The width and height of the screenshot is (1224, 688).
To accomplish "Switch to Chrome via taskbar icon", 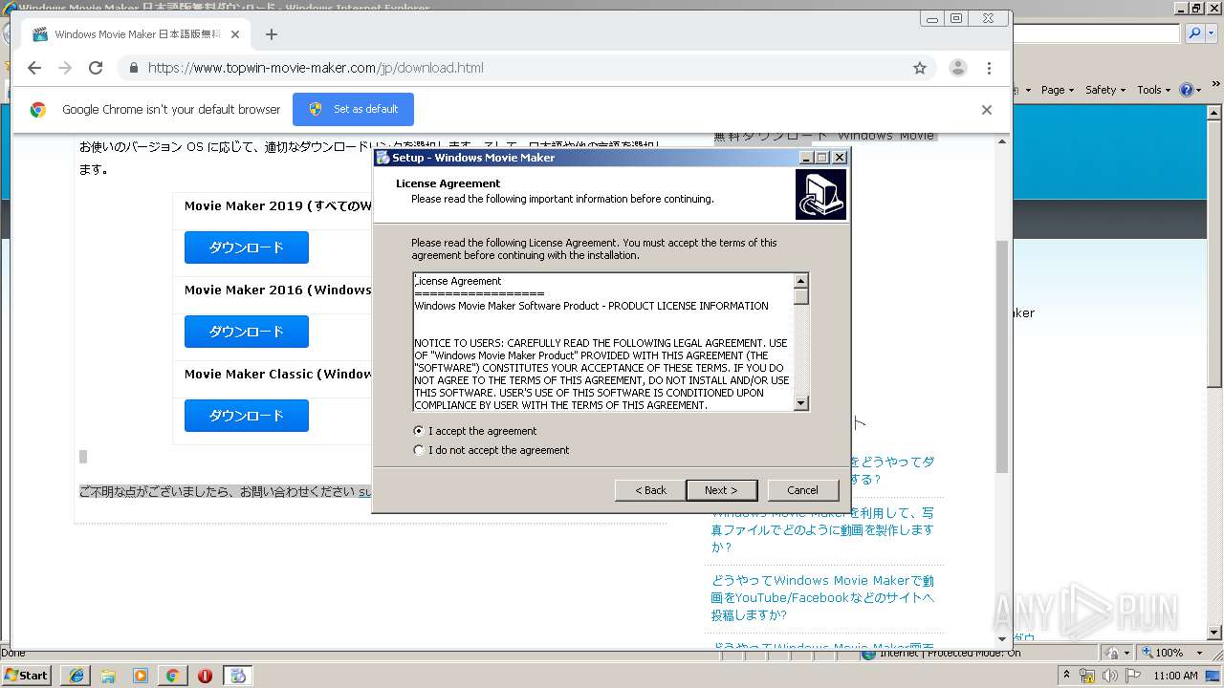I will (x=172, y=676).
